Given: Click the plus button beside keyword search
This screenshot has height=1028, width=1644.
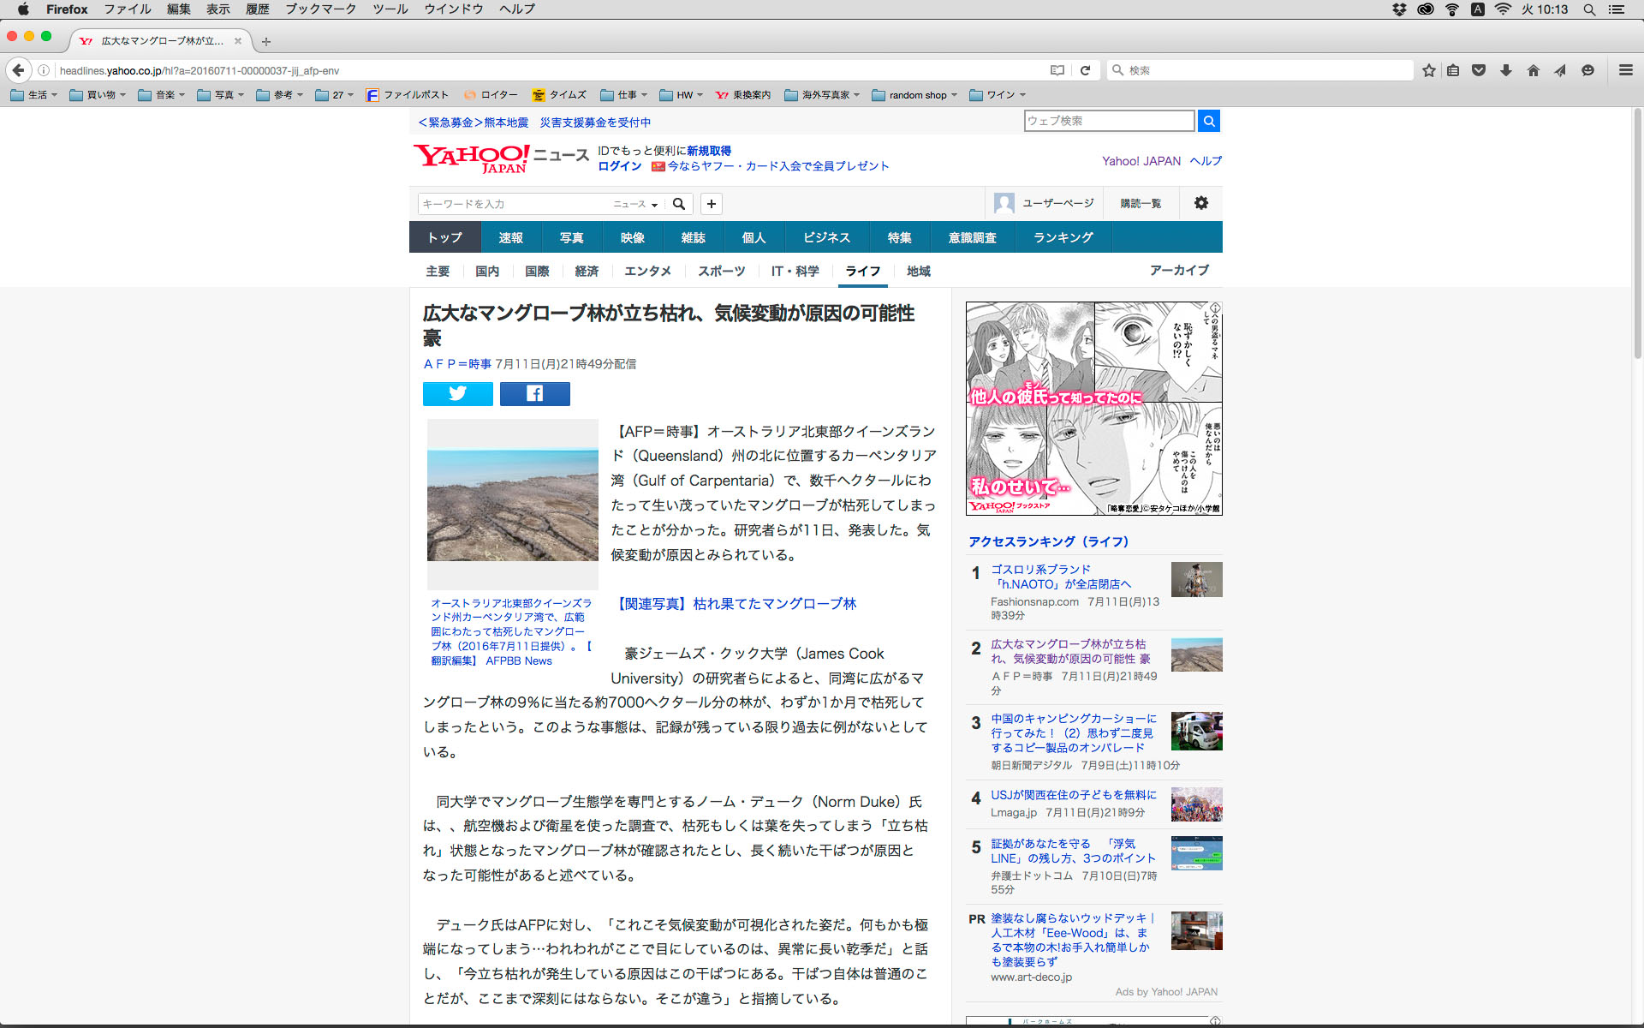Looking at the screenshot, I should pos(711,204).
